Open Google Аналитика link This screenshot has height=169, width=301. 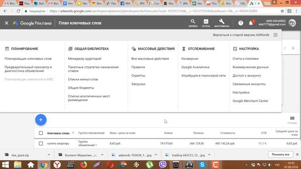point(195,67)
